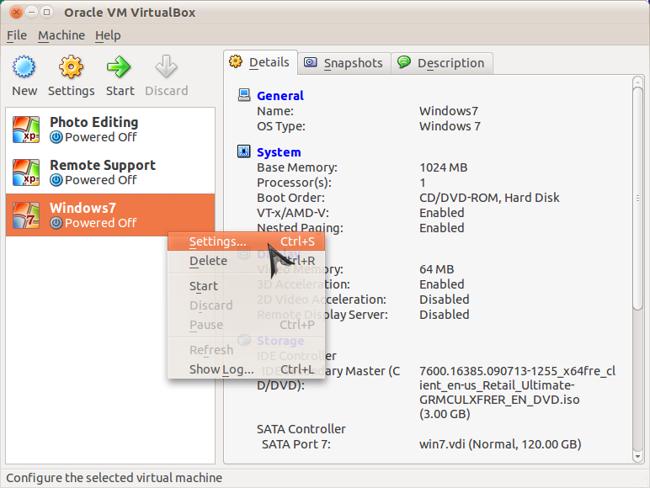650x488 pixels.
Task: Click the status bar configure message
Action: point(114,478)
